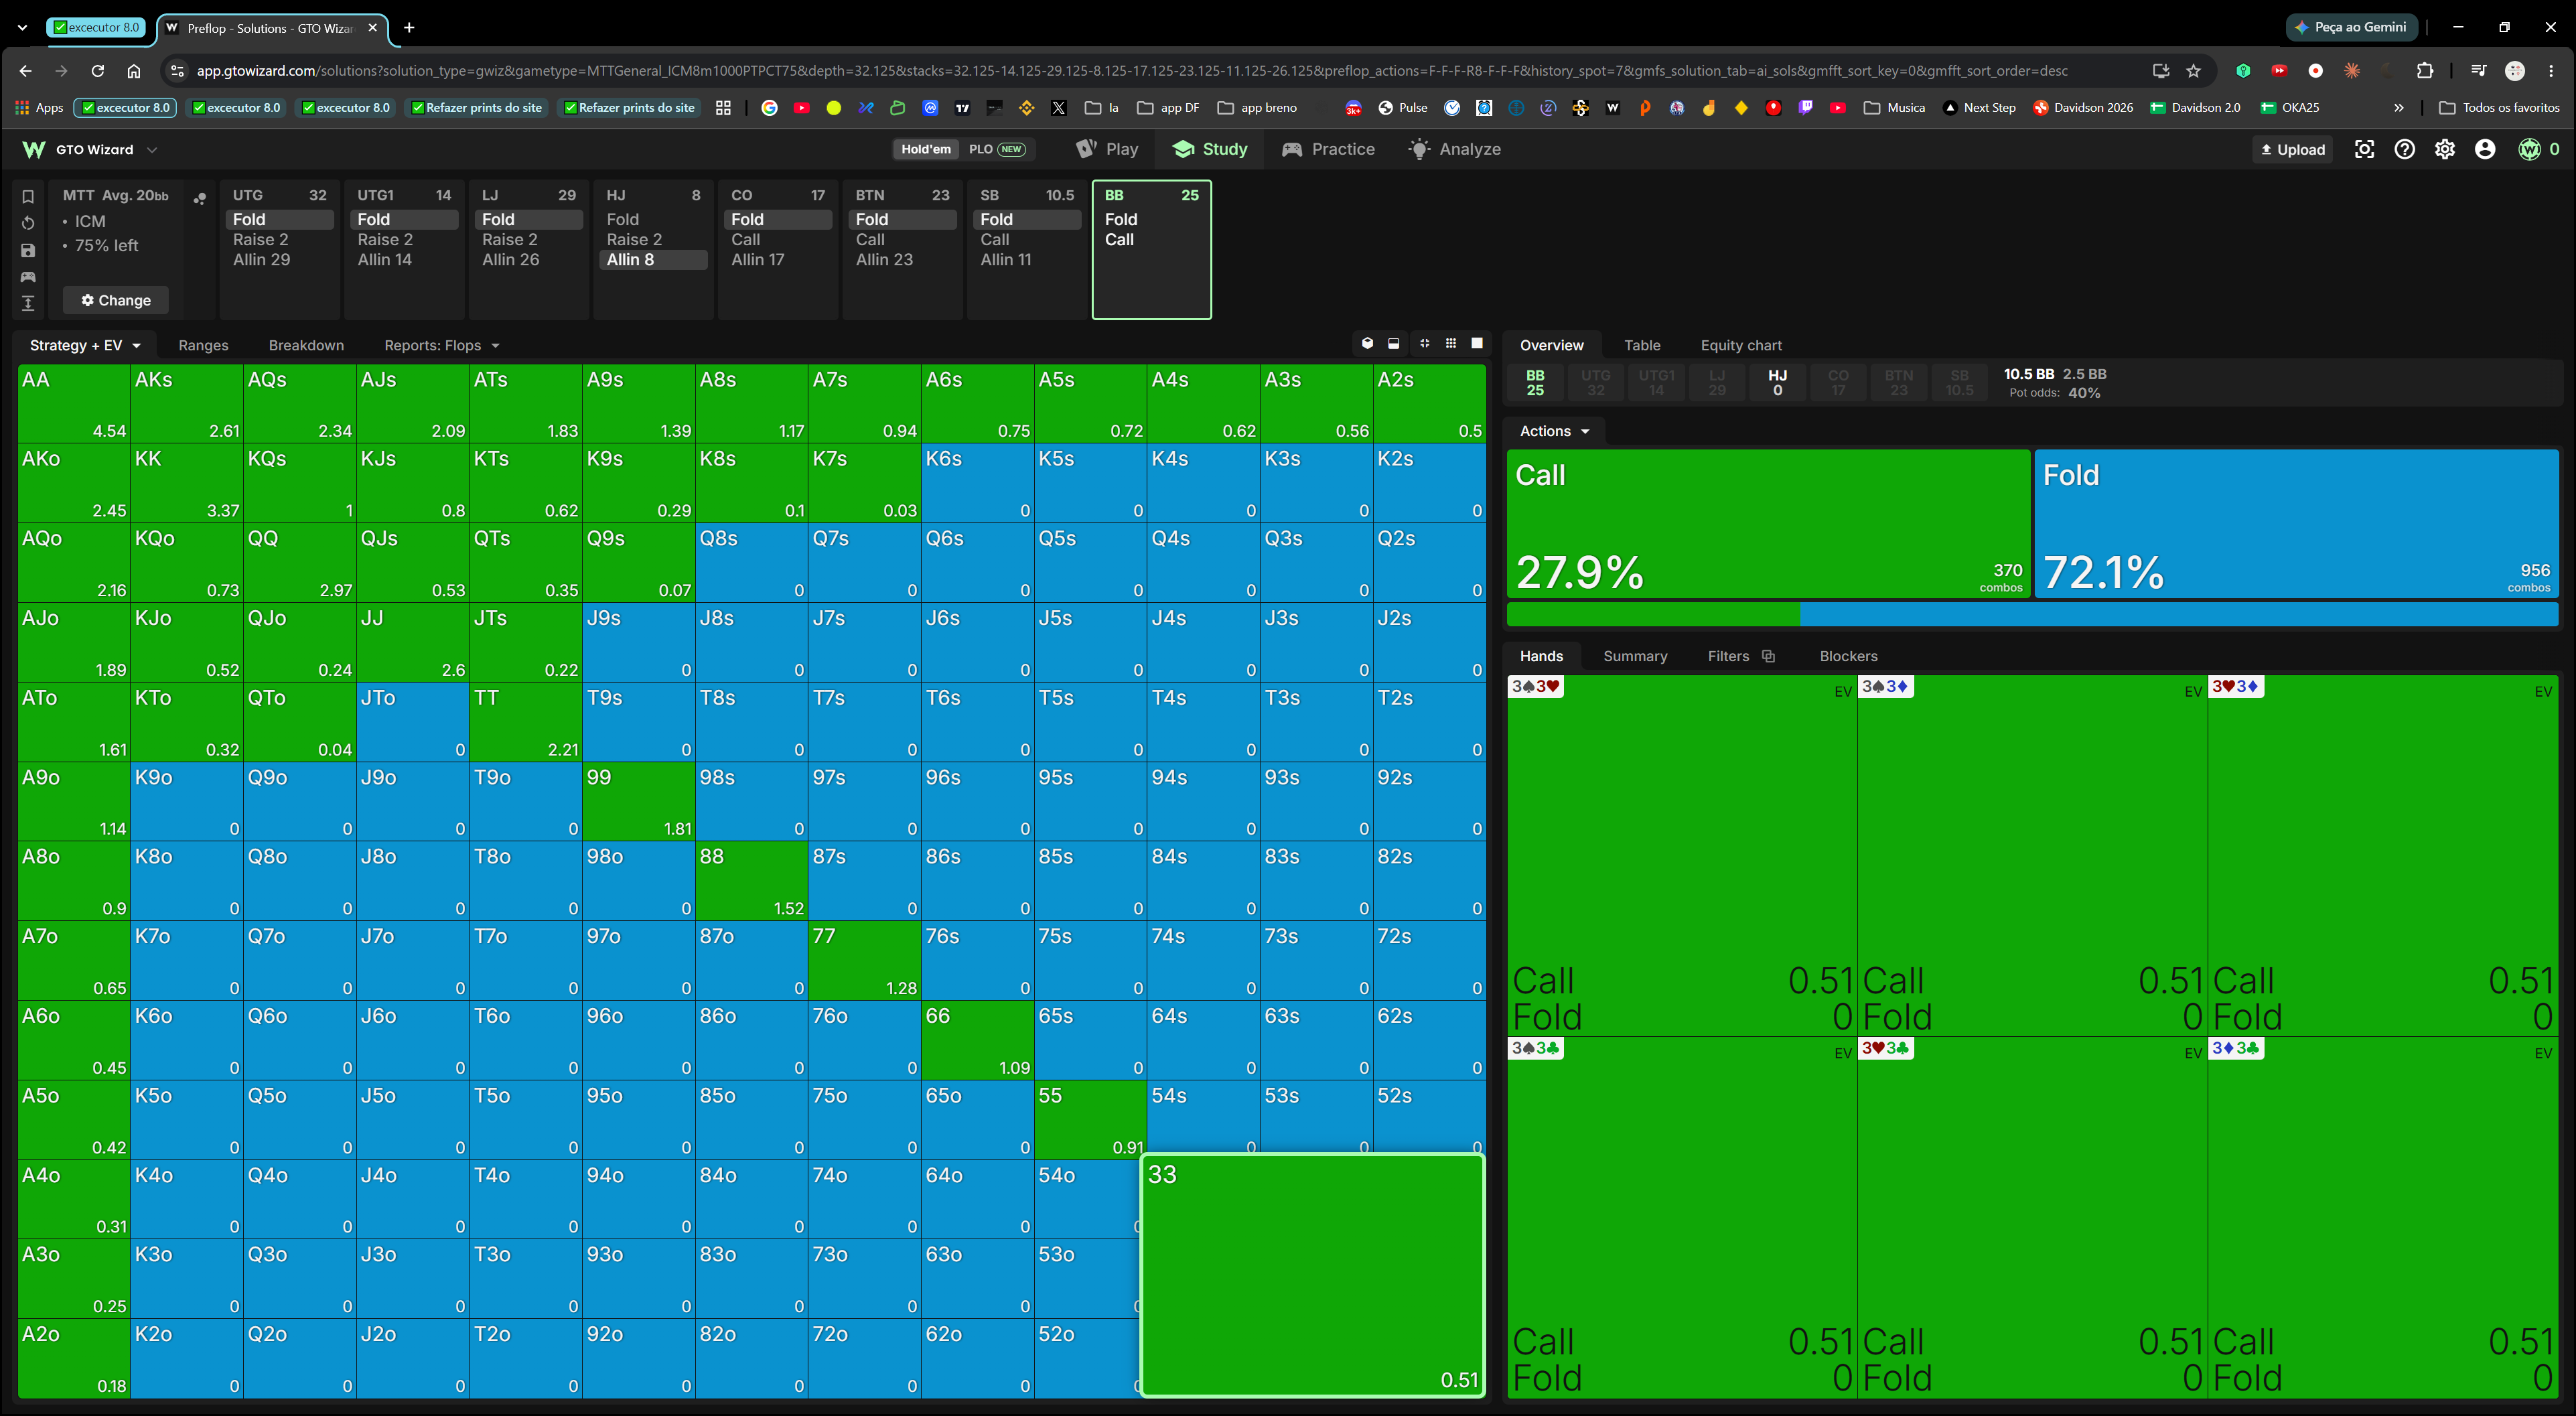Open the settings gear in GTO Wizard header

[2444, 149]
